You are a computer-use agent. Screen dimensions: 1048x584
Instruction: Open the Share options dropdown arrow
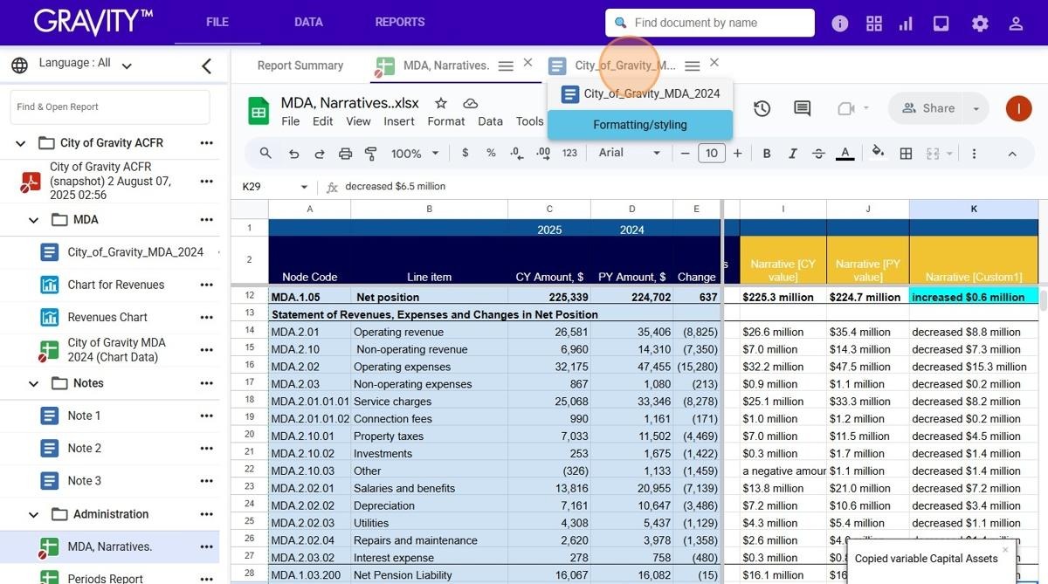pos(976,108)
